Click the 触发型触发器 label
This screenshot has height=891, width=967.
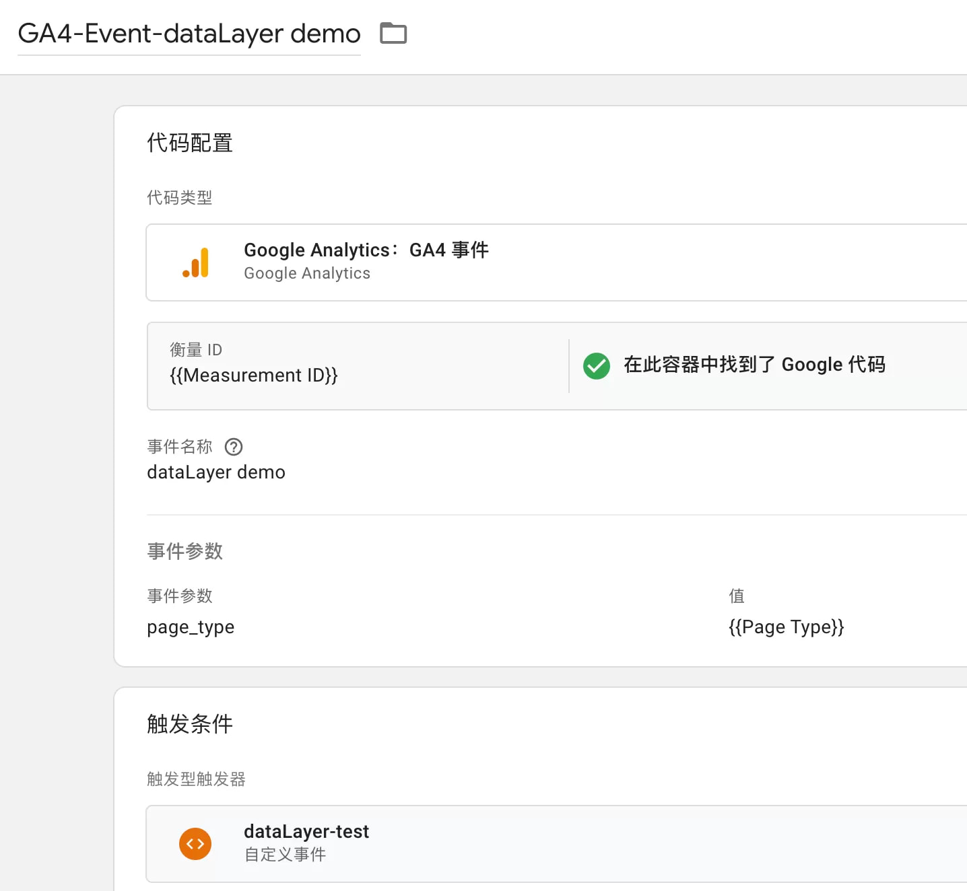tap(196, 779)
